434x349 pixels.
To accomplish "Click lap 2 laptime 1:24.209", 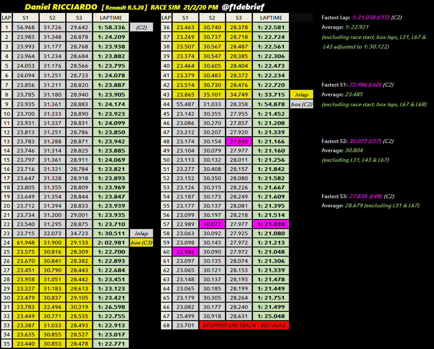I will pyautogui.click(x=111, y=37).
